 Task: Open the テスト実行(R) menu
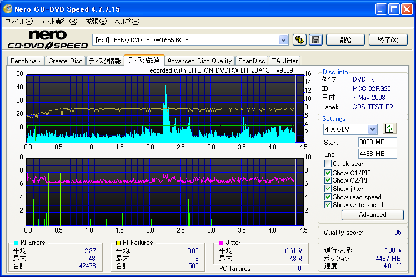pyautogui.click(x=59, y=22)
